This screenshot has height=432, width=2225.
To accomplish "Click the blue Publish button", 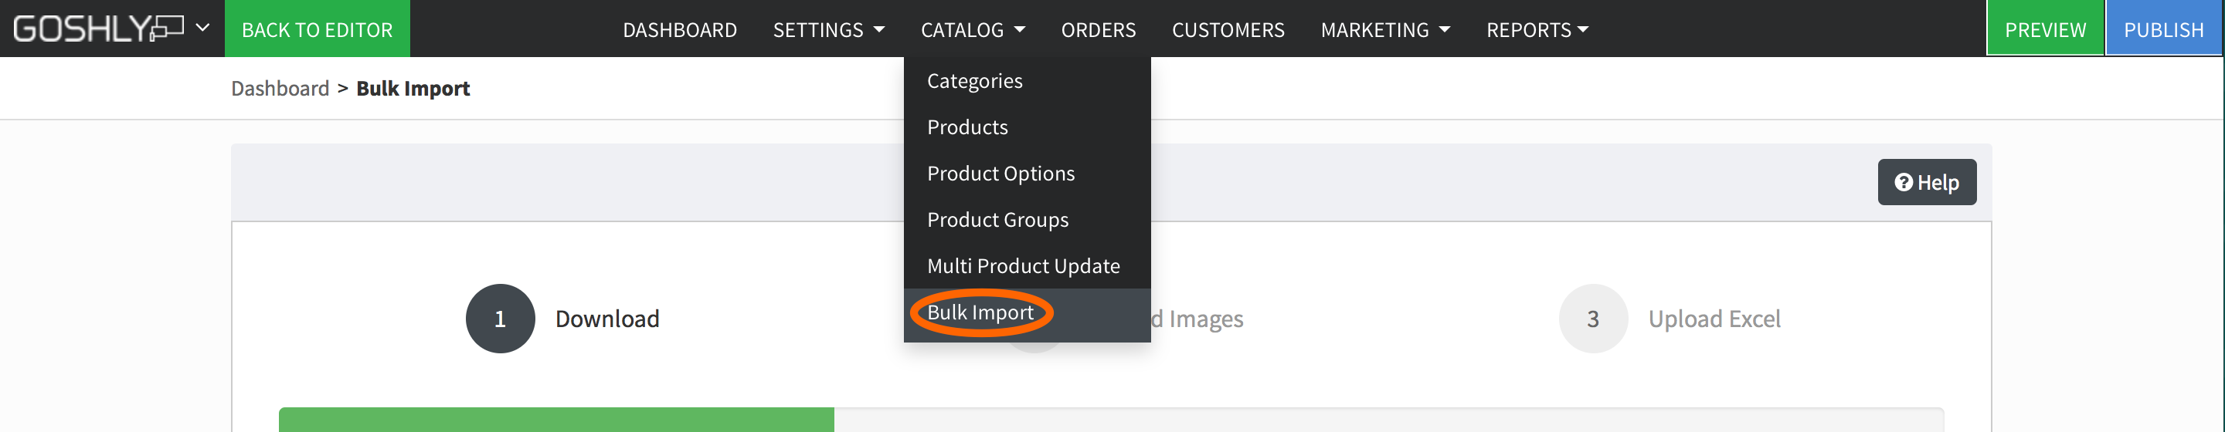I will tap(2163, 29).
